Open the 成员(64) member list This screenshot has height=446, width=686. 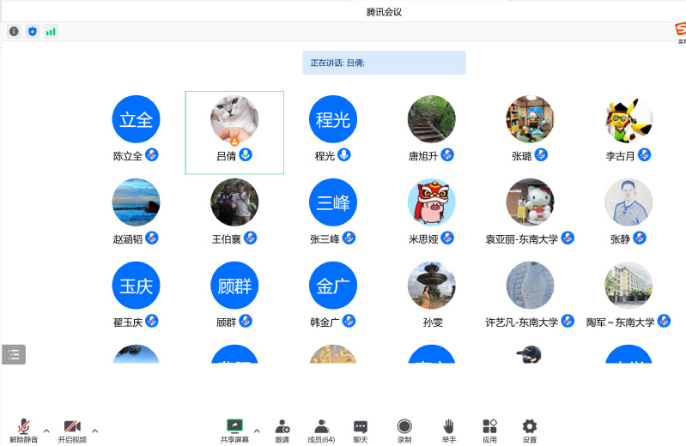click(321, 431)
